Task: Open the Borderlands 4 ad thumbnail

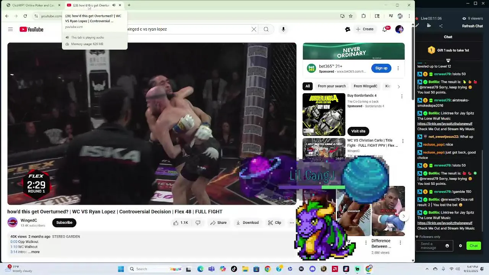Action: [324, 115]
